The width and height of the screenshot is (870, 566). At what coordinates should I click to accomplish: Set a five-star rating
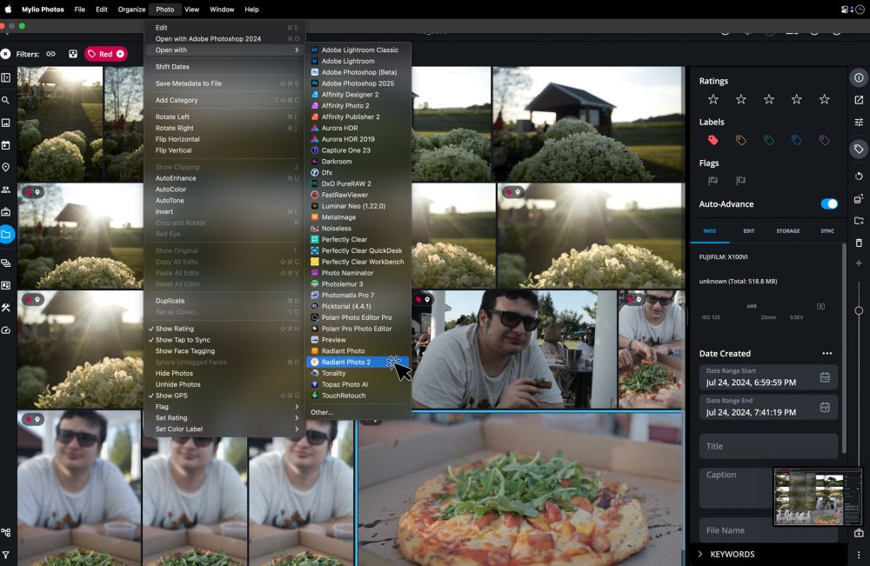[x=824, y=99]
